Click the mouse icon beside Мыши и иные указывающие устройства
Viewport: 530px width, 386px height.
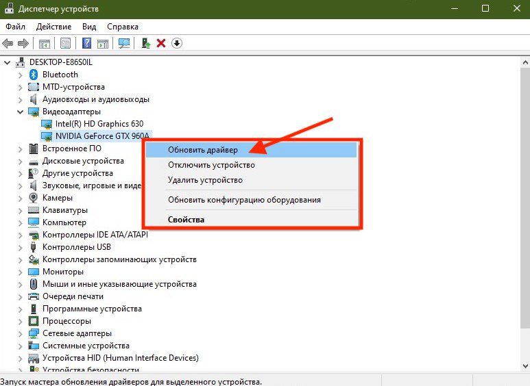[33, 284]
